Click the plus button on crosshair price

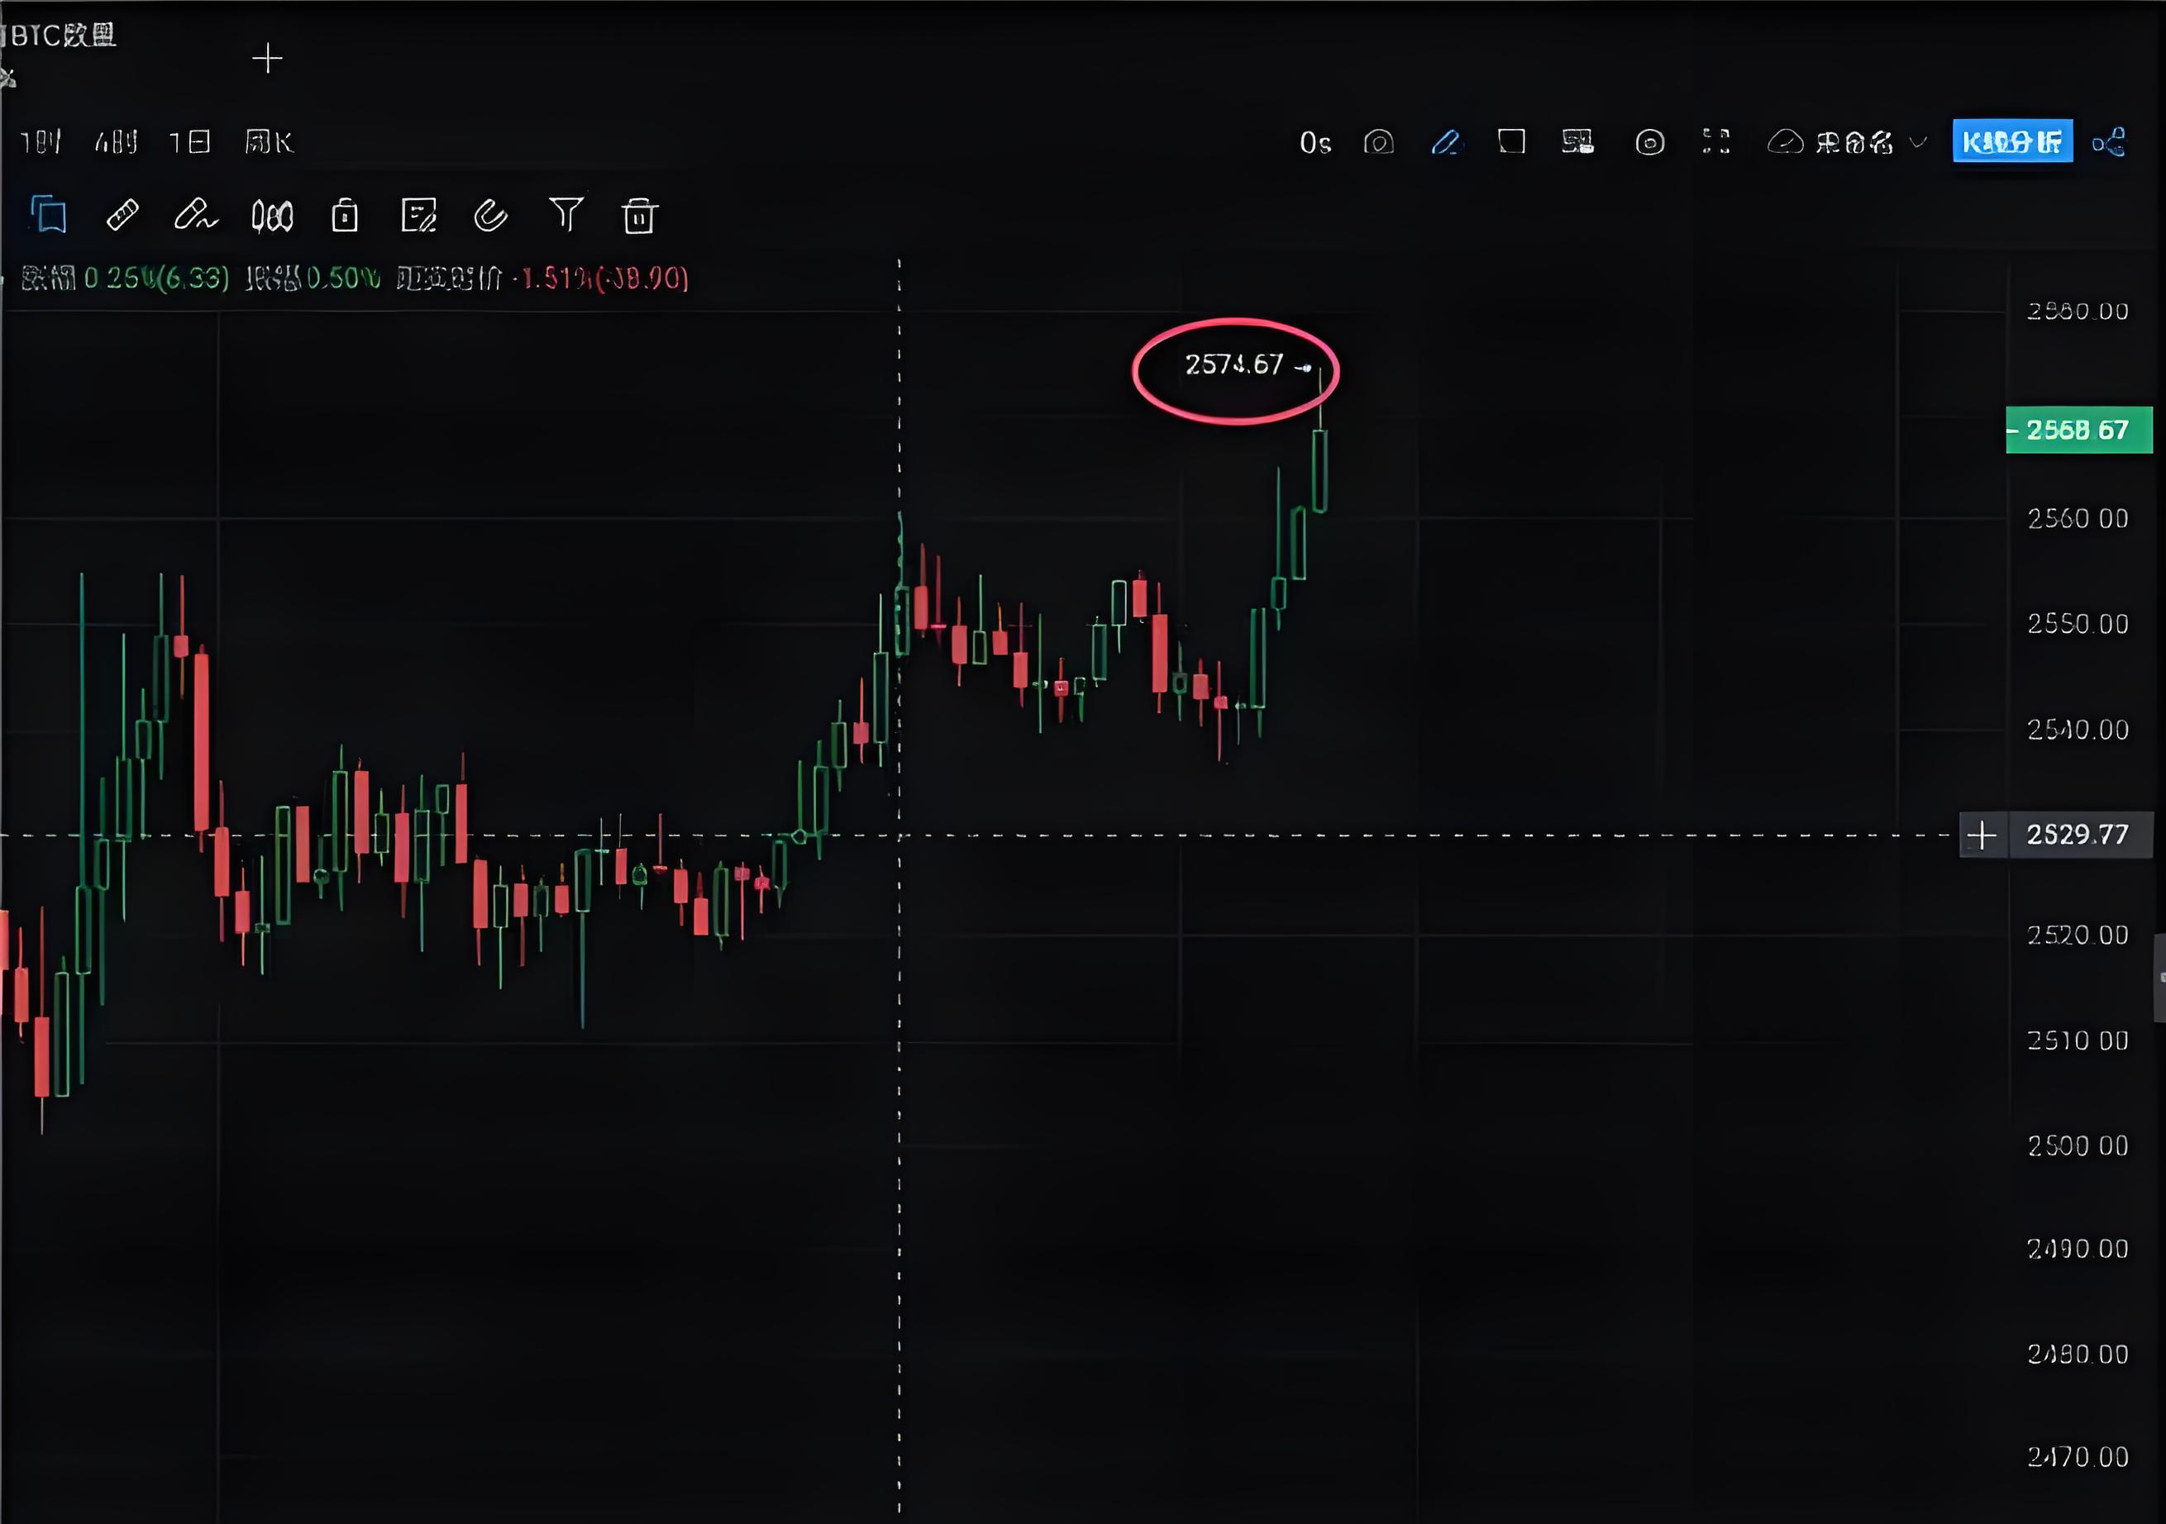coord(1982,835)
